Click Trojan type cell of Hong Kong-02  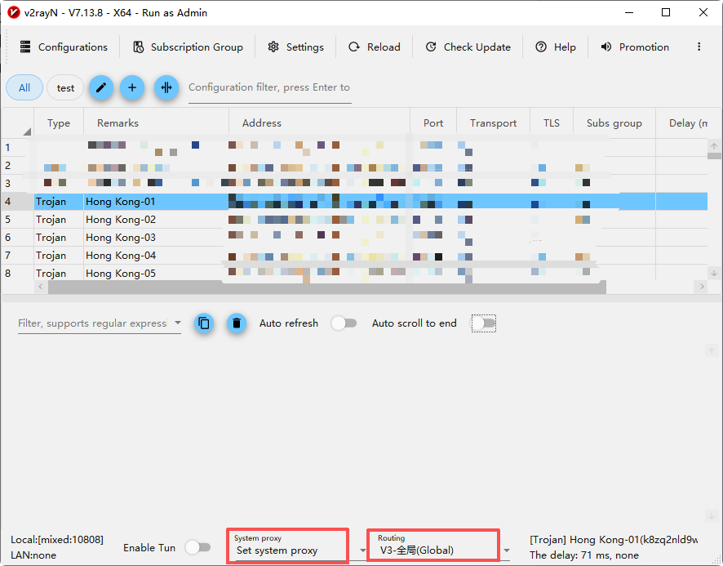[59, 220]
